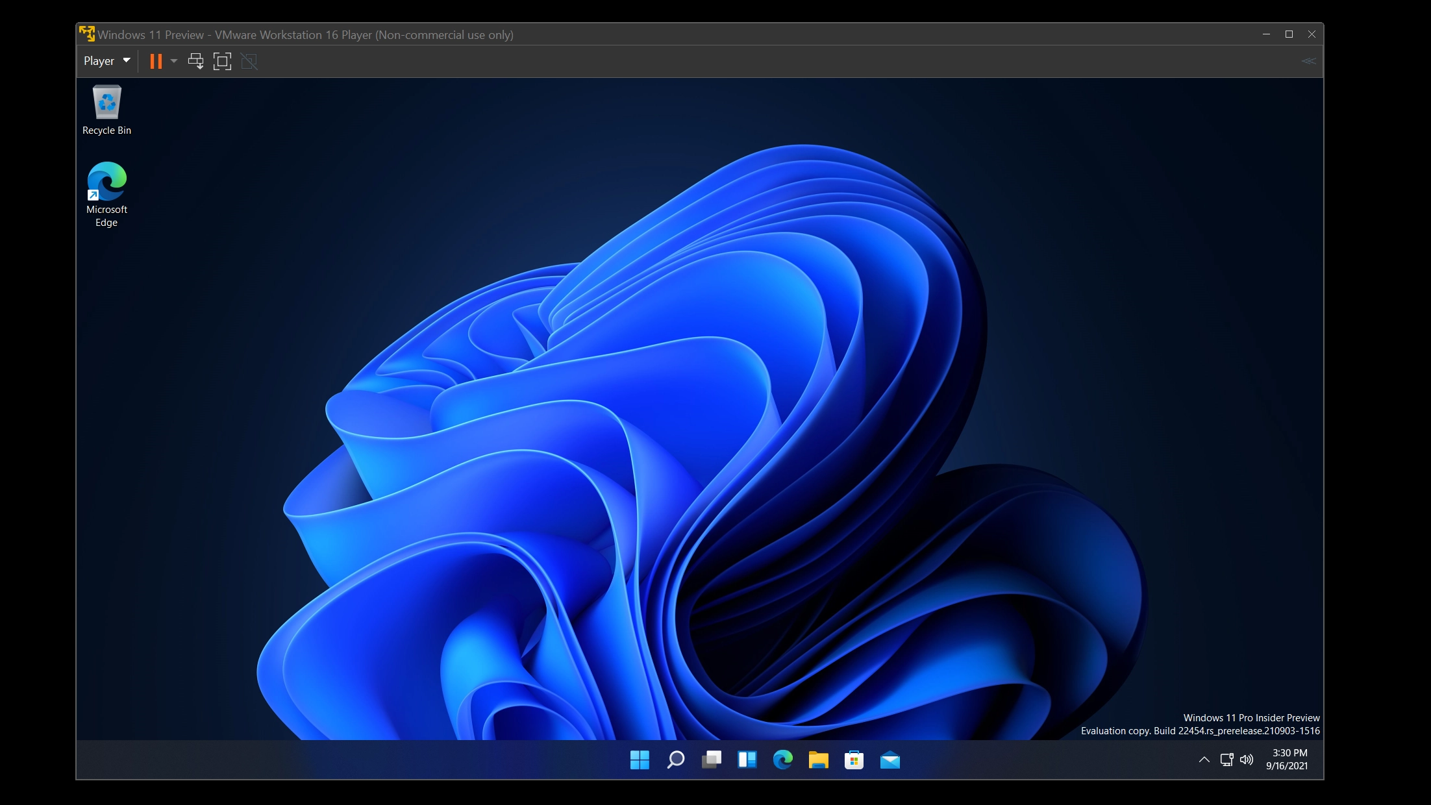
Task: Click Send Ctrl+Alt+Del toolbar icon
Action: (195, 61)
